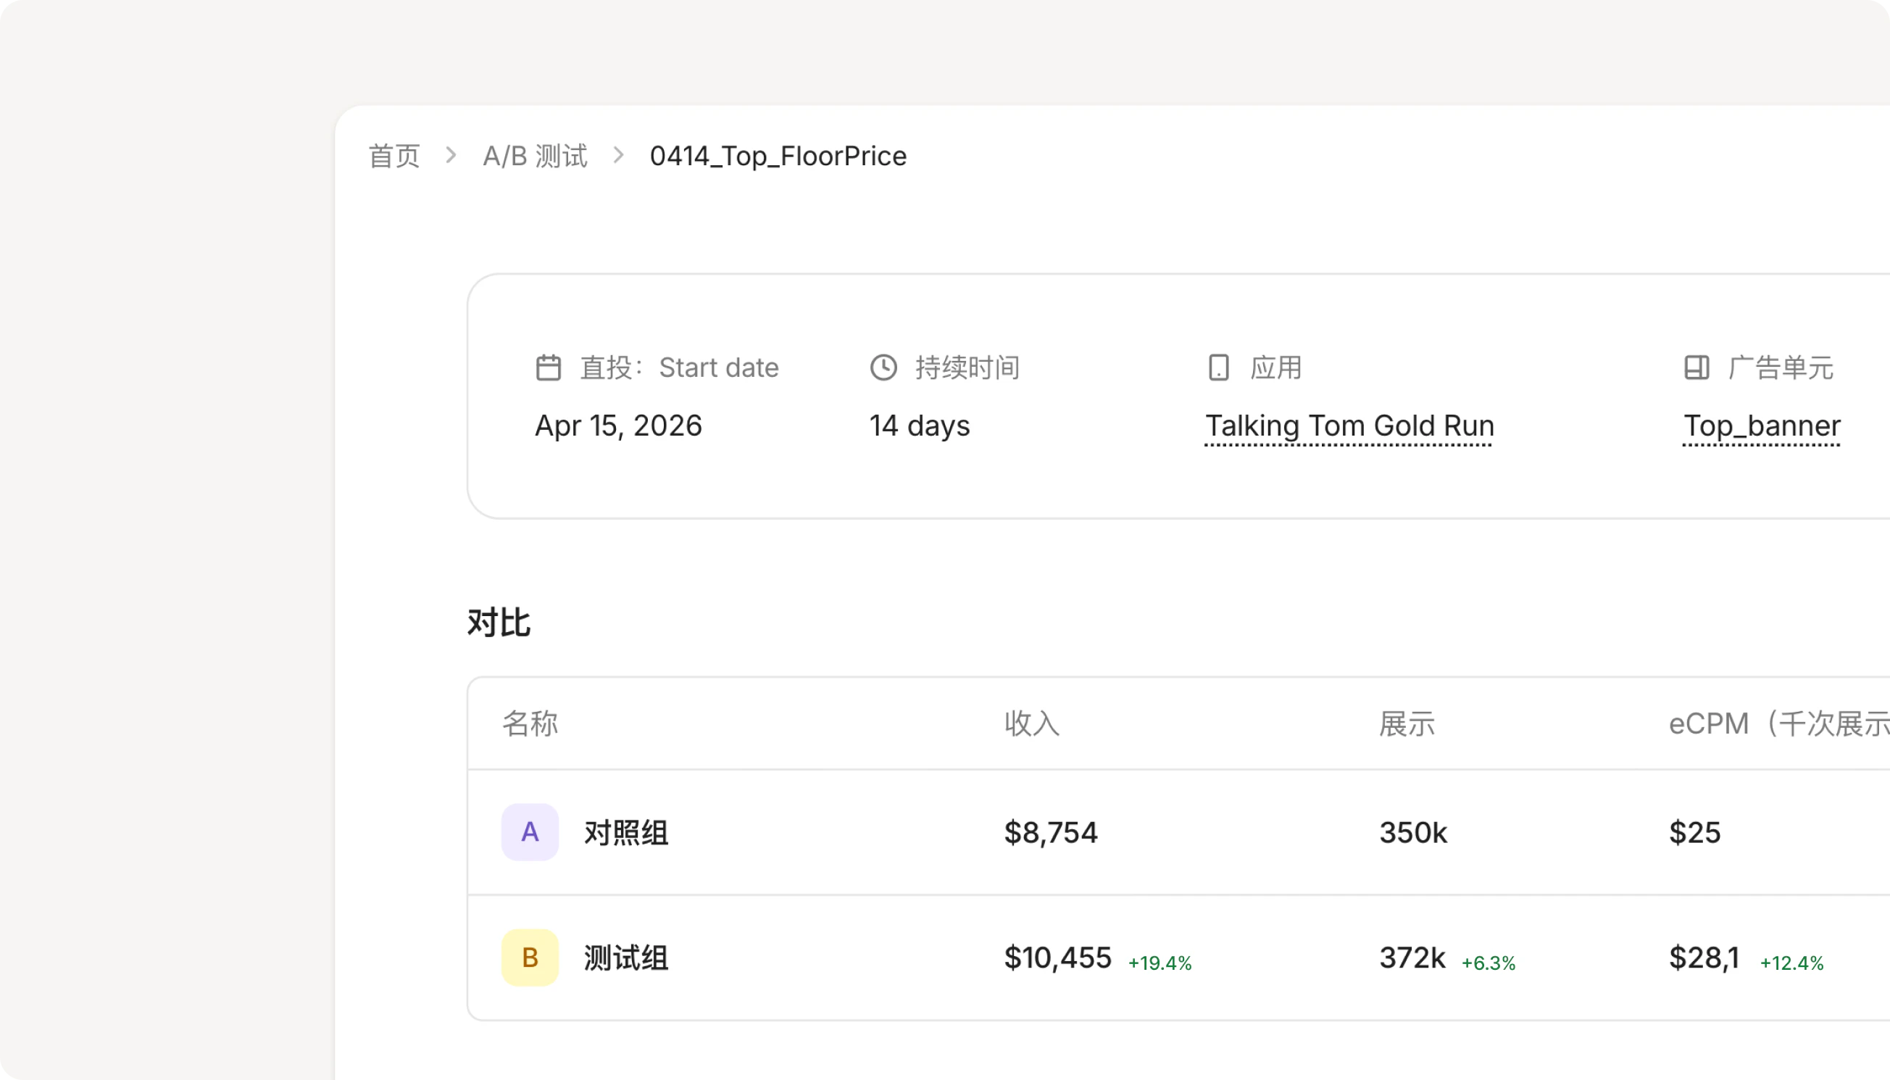Open A/B 测试 breadcrumb link
This screenshot has width=1890, height=1080.
(535, 157)
